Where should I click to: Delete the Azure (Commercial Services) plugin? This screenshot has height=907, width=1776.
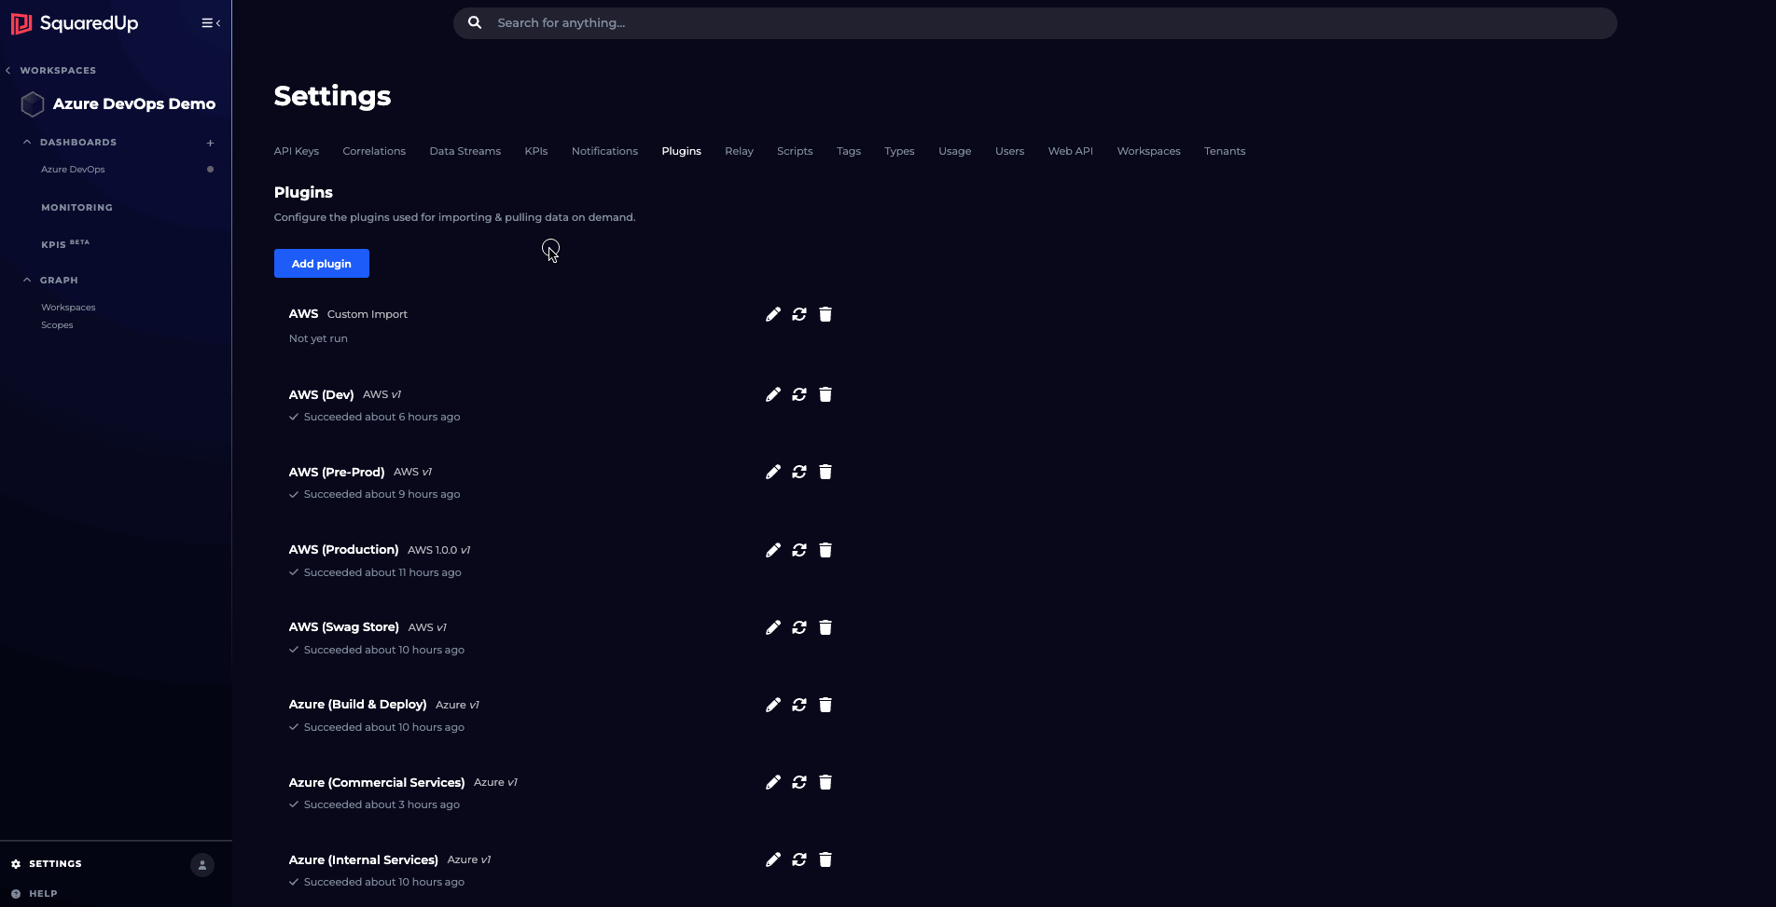click(x=826, y=782)
